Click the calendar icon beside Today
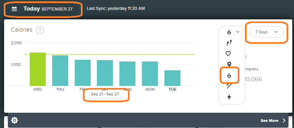This screenshot has height=128, width=294. 14,9
